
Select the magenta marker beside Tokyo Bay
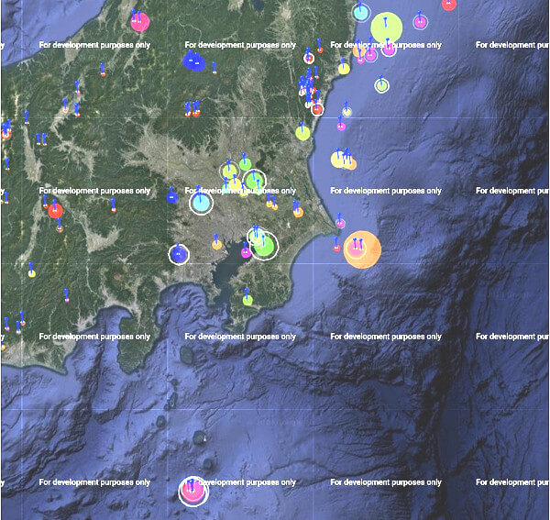tap(246, 252)
